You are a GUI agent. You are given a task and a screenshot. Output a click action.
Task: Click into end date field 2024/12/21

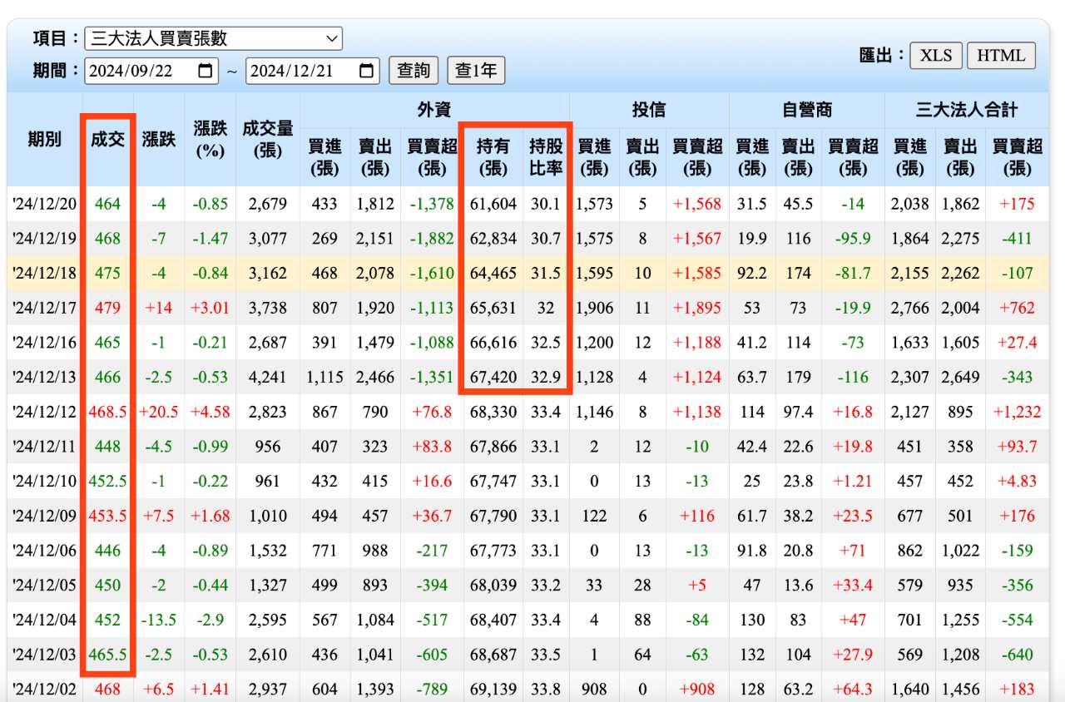[x=294, y=72]
